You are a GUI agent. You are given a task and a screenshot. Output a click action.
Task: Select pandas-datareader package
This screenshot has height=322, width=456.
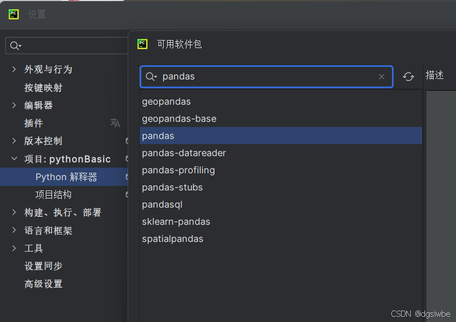click(281, 153)
